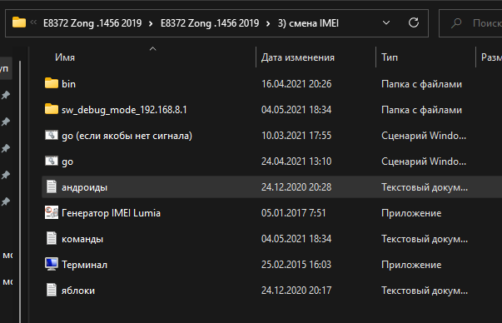Select the bin folder icon
Viewport: 502px width, 323px height.
click(52, 83)
